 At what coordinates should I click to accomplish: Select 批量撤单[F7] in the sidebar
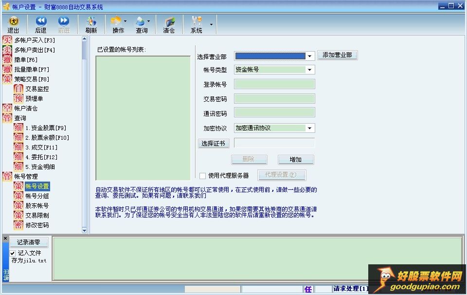point(32,70)
